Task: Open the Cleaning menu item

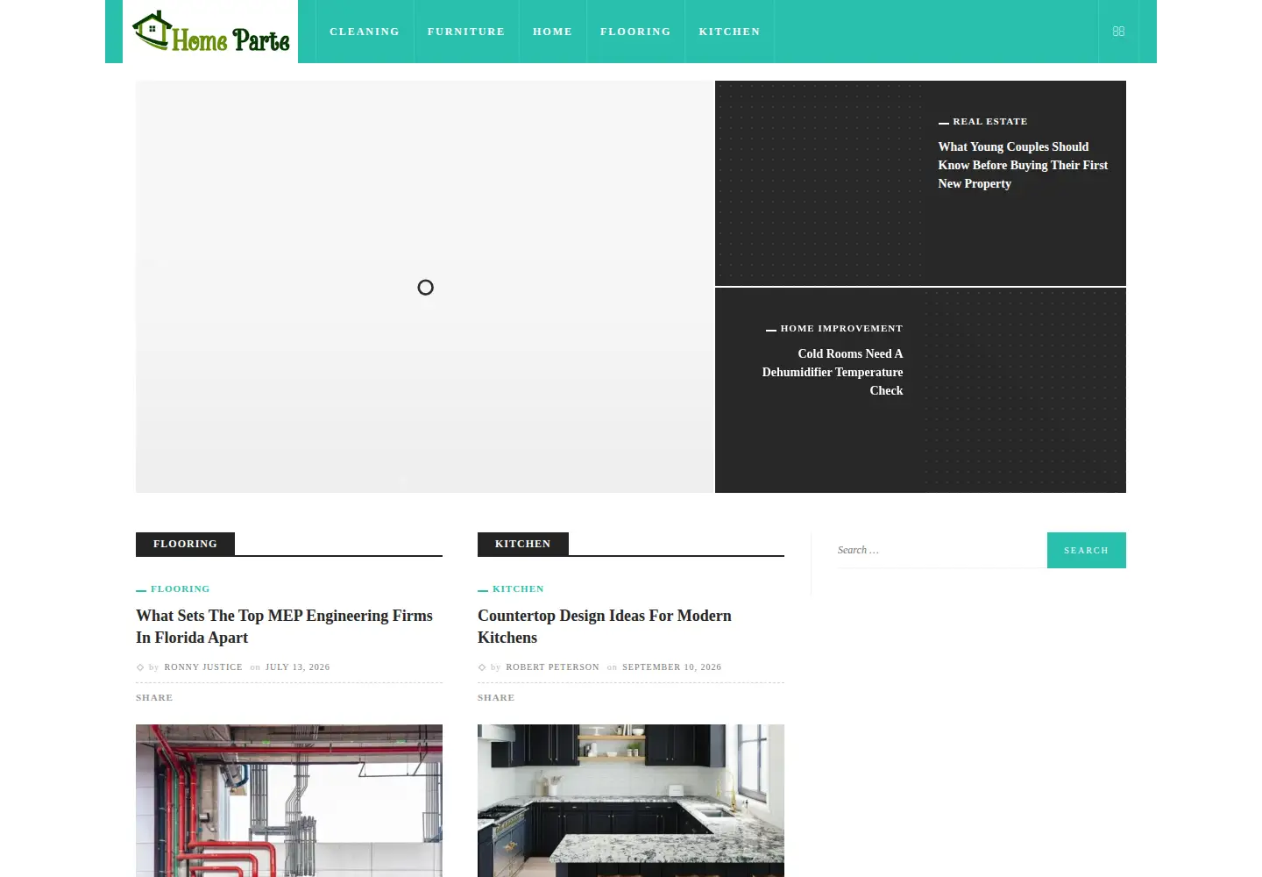Action: (x=365, y=32)
